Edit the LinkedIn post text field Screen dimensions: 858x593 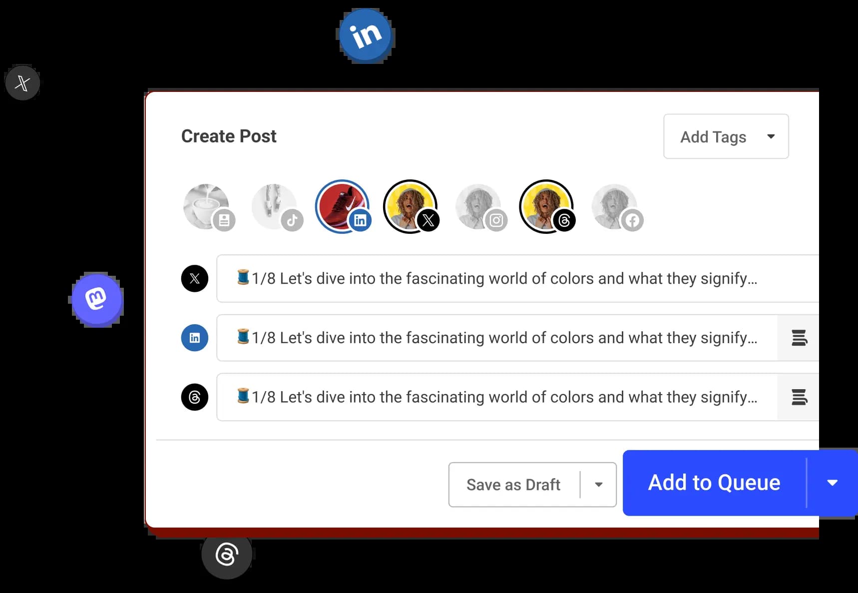click(497, 338)
